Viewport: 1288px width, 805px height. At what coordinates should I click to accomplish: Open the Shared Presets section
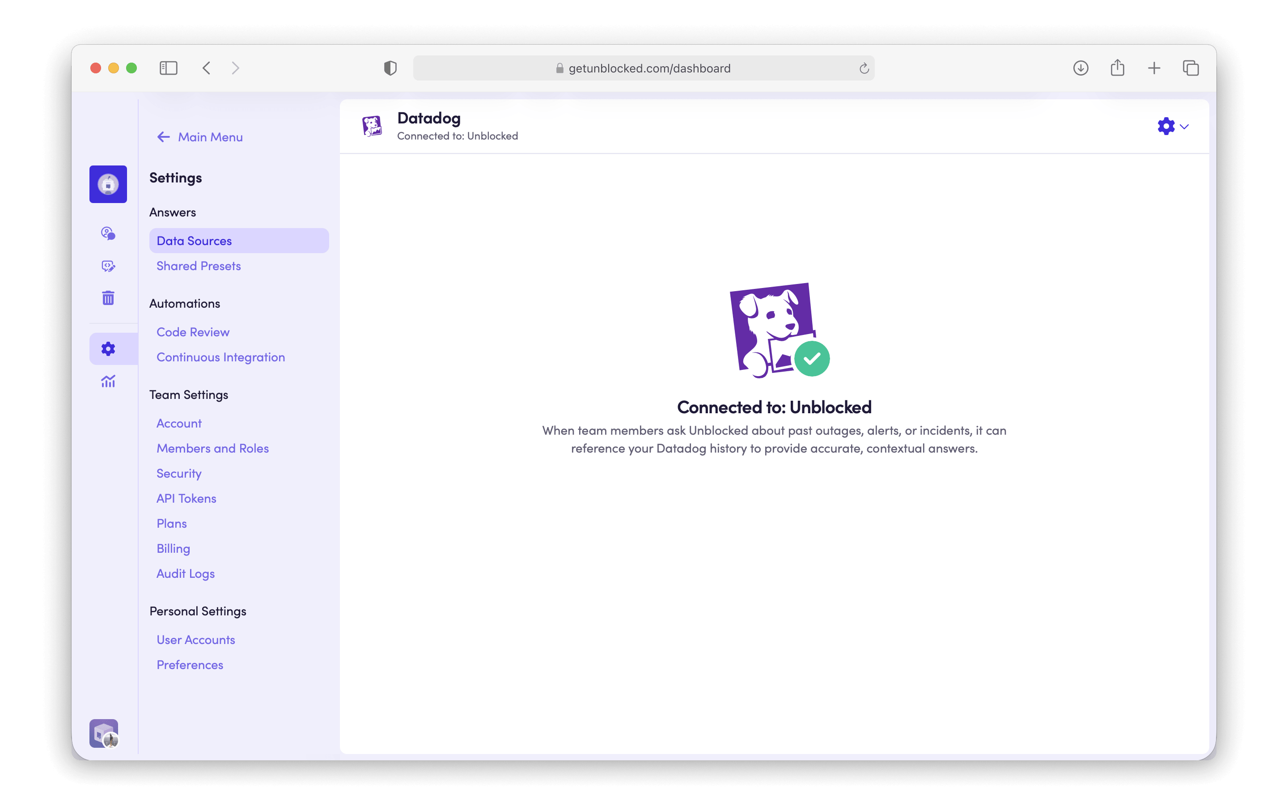point(199,266)
